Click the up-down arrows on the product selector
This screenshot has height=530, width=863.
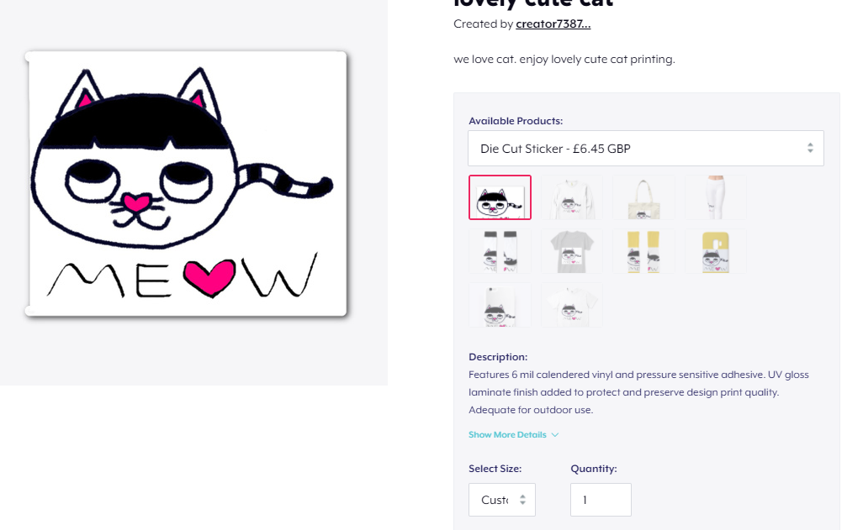pos(810,148)
